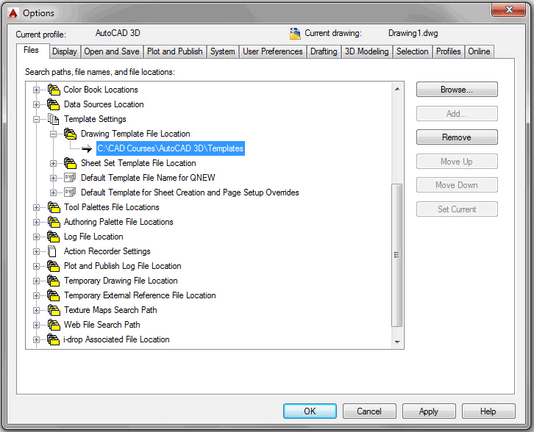Click the Log File Location folder icon
The width and height of the screenshot is (534, 432).
(x=53, y=237)
